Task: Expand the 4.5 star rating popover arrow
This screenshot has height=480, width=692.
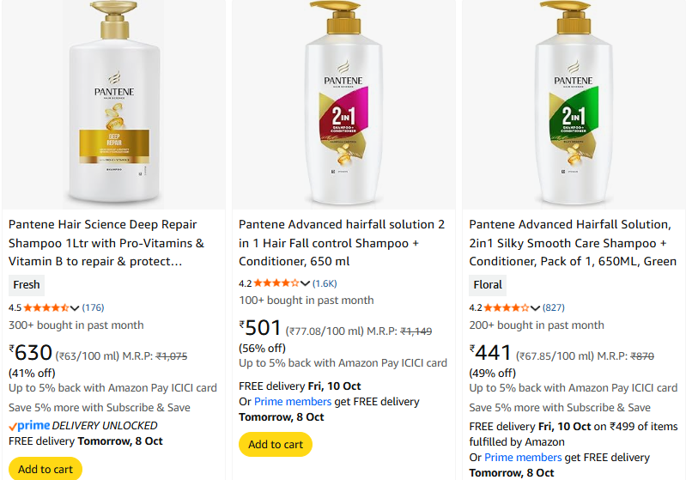Action: 75,307
